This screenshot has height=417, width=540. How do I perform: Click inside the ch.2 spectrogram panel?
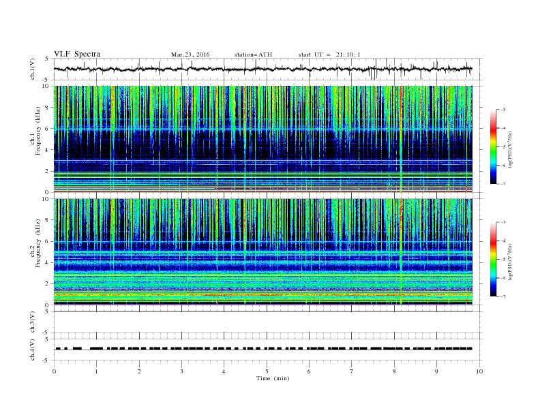[x=262, y=251]
